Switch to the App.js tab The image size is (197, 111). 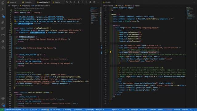point(56,2)
